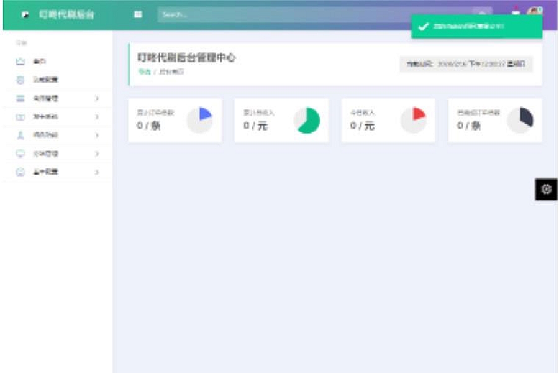Click the green breadcrumb link under the page title

[144, 71]
